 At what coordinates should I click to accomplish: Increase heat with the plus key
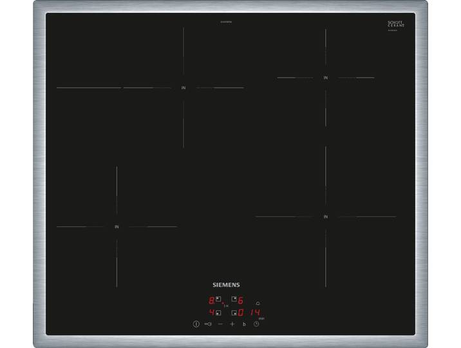click(x=232, y=324)
